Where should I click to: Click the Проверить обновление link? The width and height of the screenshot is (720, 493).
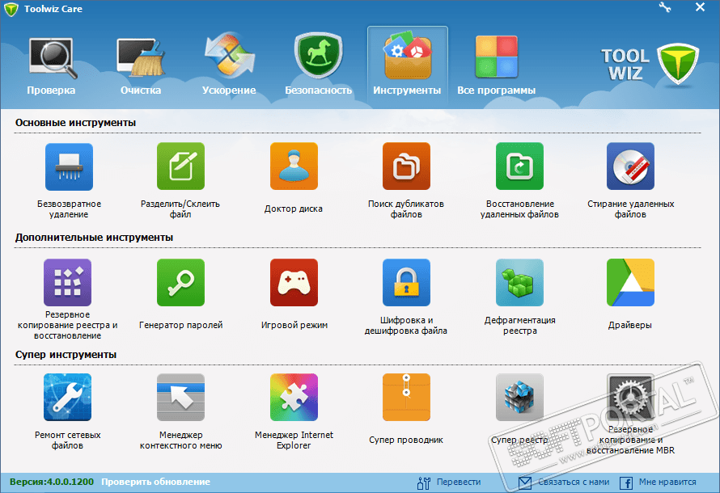(155, 482)
